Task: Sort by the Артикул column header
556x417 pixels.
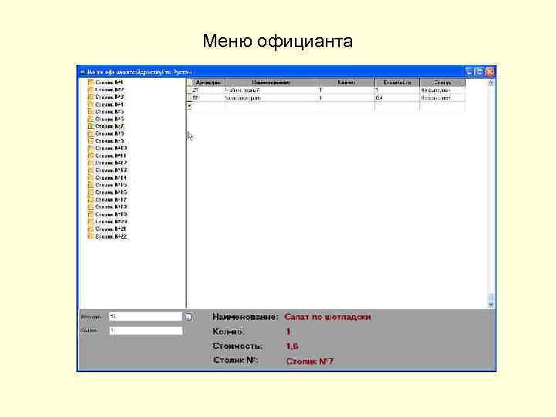Action: 208,83
